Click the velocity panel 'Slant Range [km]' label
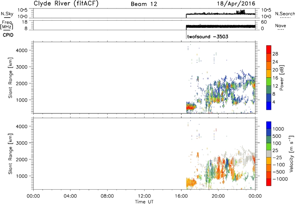The width and height of the screenshot is (295, 204). pyautogui.click(x=10, y=154)
